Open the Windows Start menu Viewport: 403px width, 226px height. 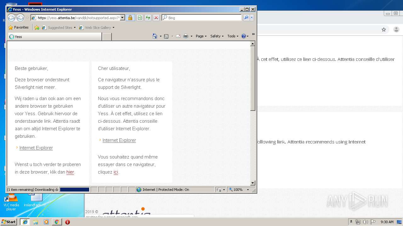point(9,222)
